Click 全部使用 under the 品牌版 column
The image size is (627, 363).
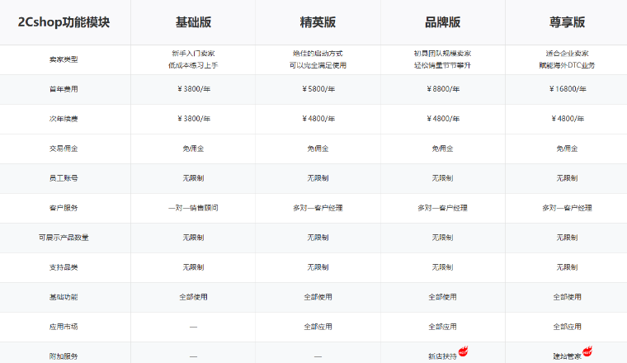[x=443, y=297]
